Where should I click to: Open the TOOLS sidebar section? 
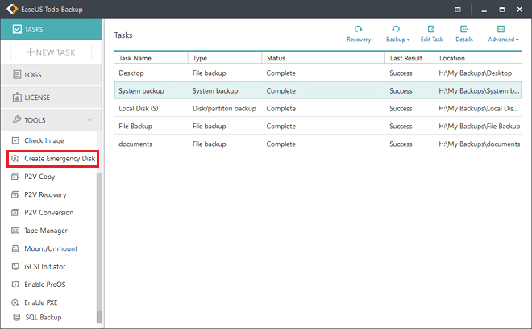coord(52,119)
